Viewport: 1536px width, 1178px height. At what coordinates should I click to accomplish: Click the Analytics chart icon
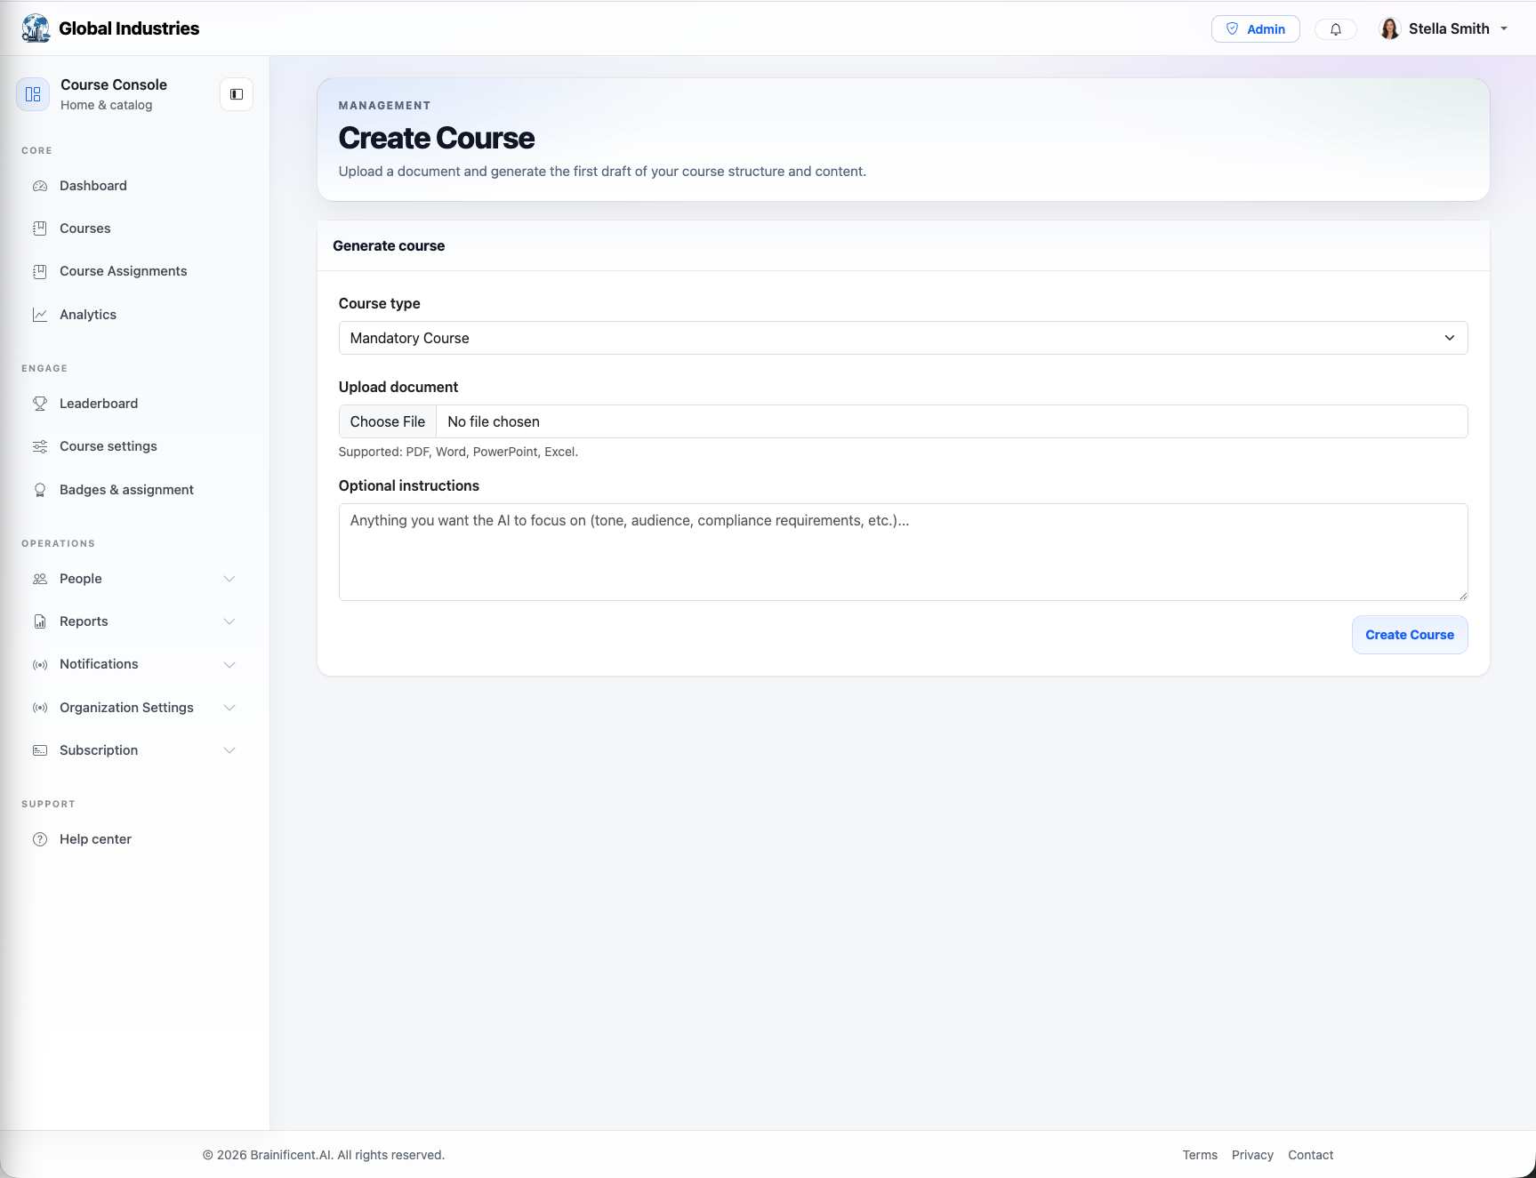tap(40, 315)
